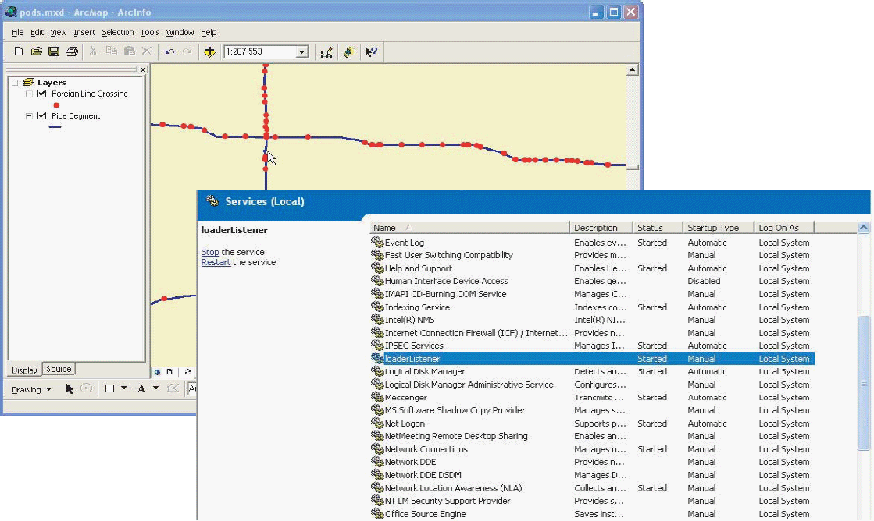This screenshot has width=874, height=521.
Task: Click the Layers stack icon in table of contents
Action: click(28, 82)
